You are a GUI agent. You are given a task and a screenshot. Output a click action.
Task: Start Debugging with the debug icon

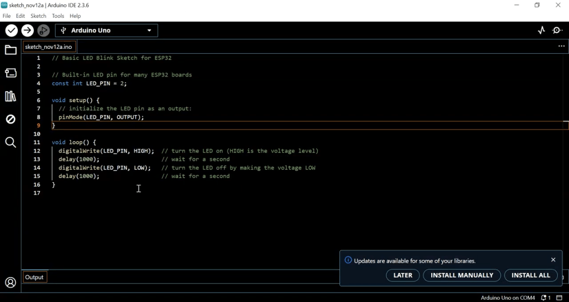point(43,31)
